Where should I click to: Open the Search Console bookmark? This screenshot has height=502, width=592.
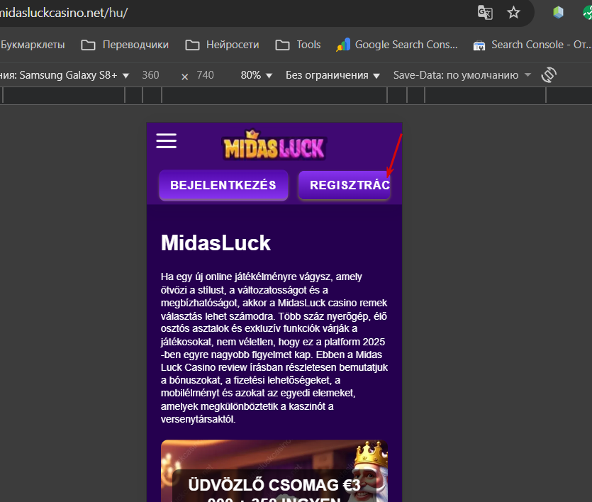pos(532,45)
